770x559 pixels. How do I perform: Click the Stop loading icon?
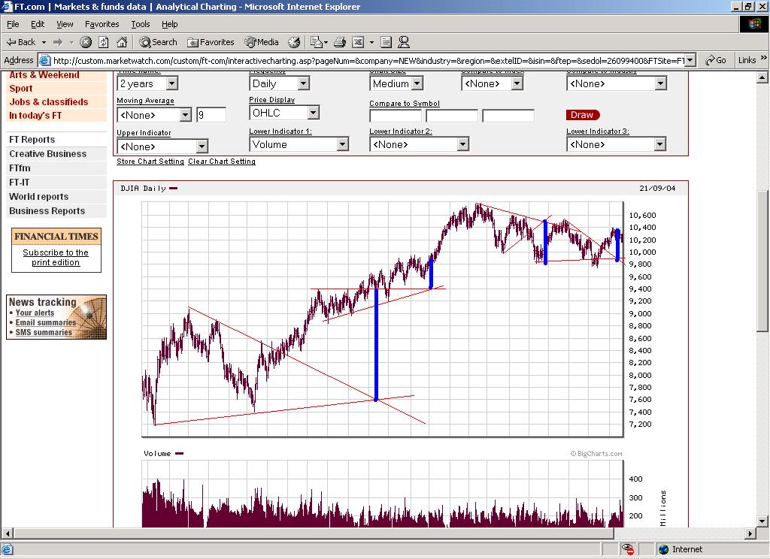86,42
